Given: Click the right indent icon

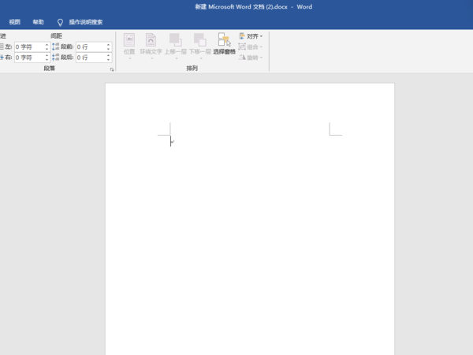Looking at the screenshot, I should coord(2,57).
